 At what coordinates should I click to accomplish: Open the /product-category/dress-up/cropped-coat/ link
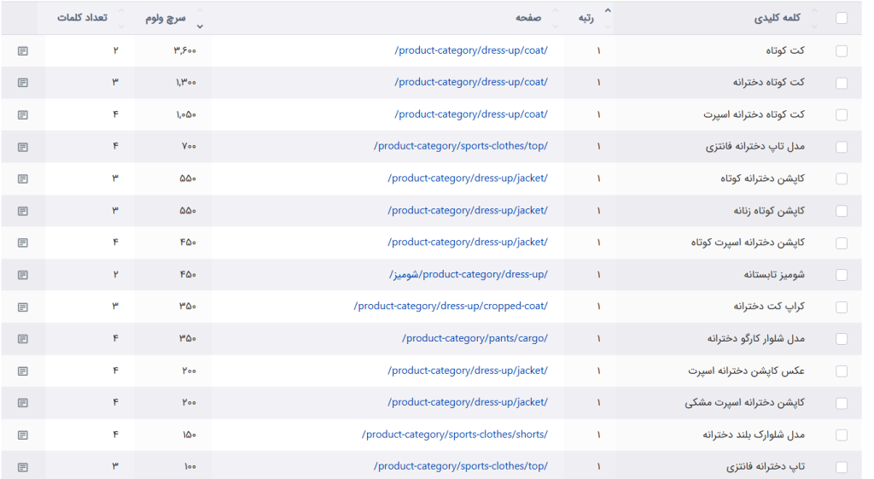coord(451,307)
